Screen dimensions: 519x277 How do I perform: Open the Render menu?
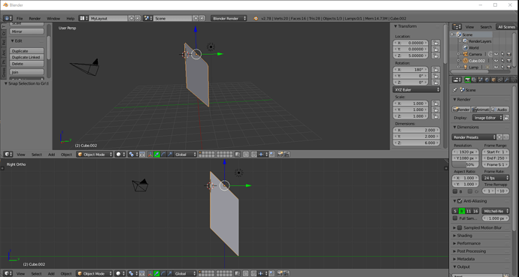[x=35, y=19]
